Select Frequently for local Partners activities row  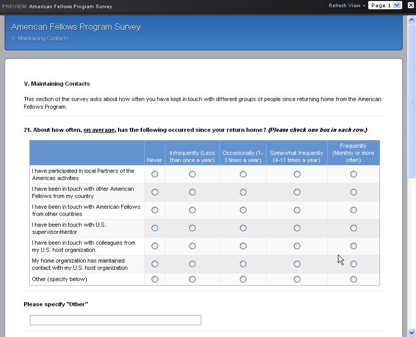point(353,174)
